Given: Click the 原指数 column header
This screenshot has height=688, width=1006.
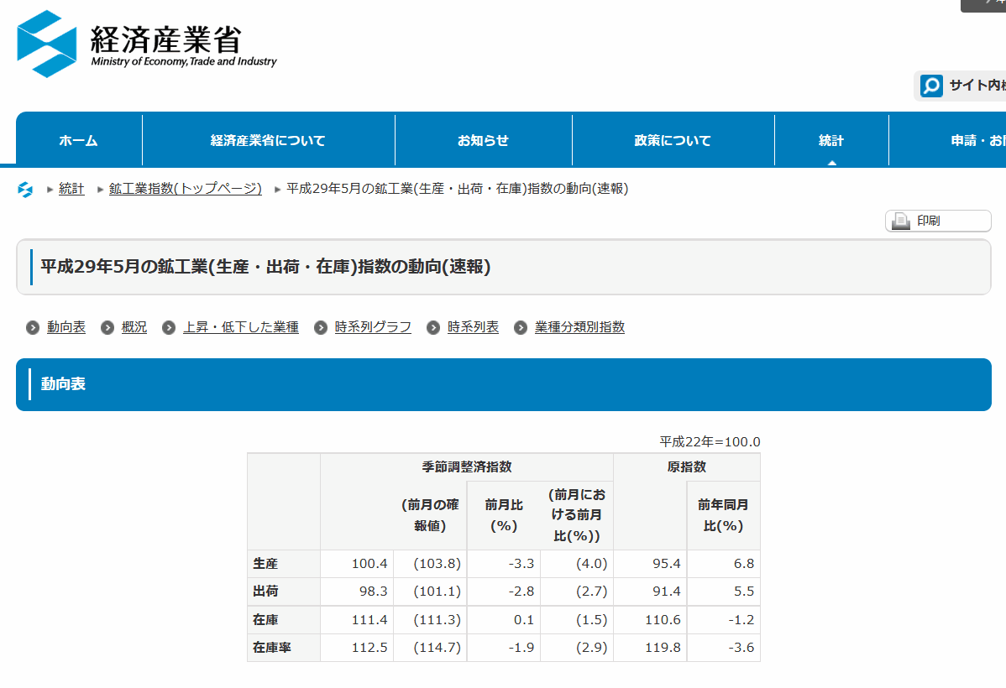Looking at the screenshot, I should [687, 466].
